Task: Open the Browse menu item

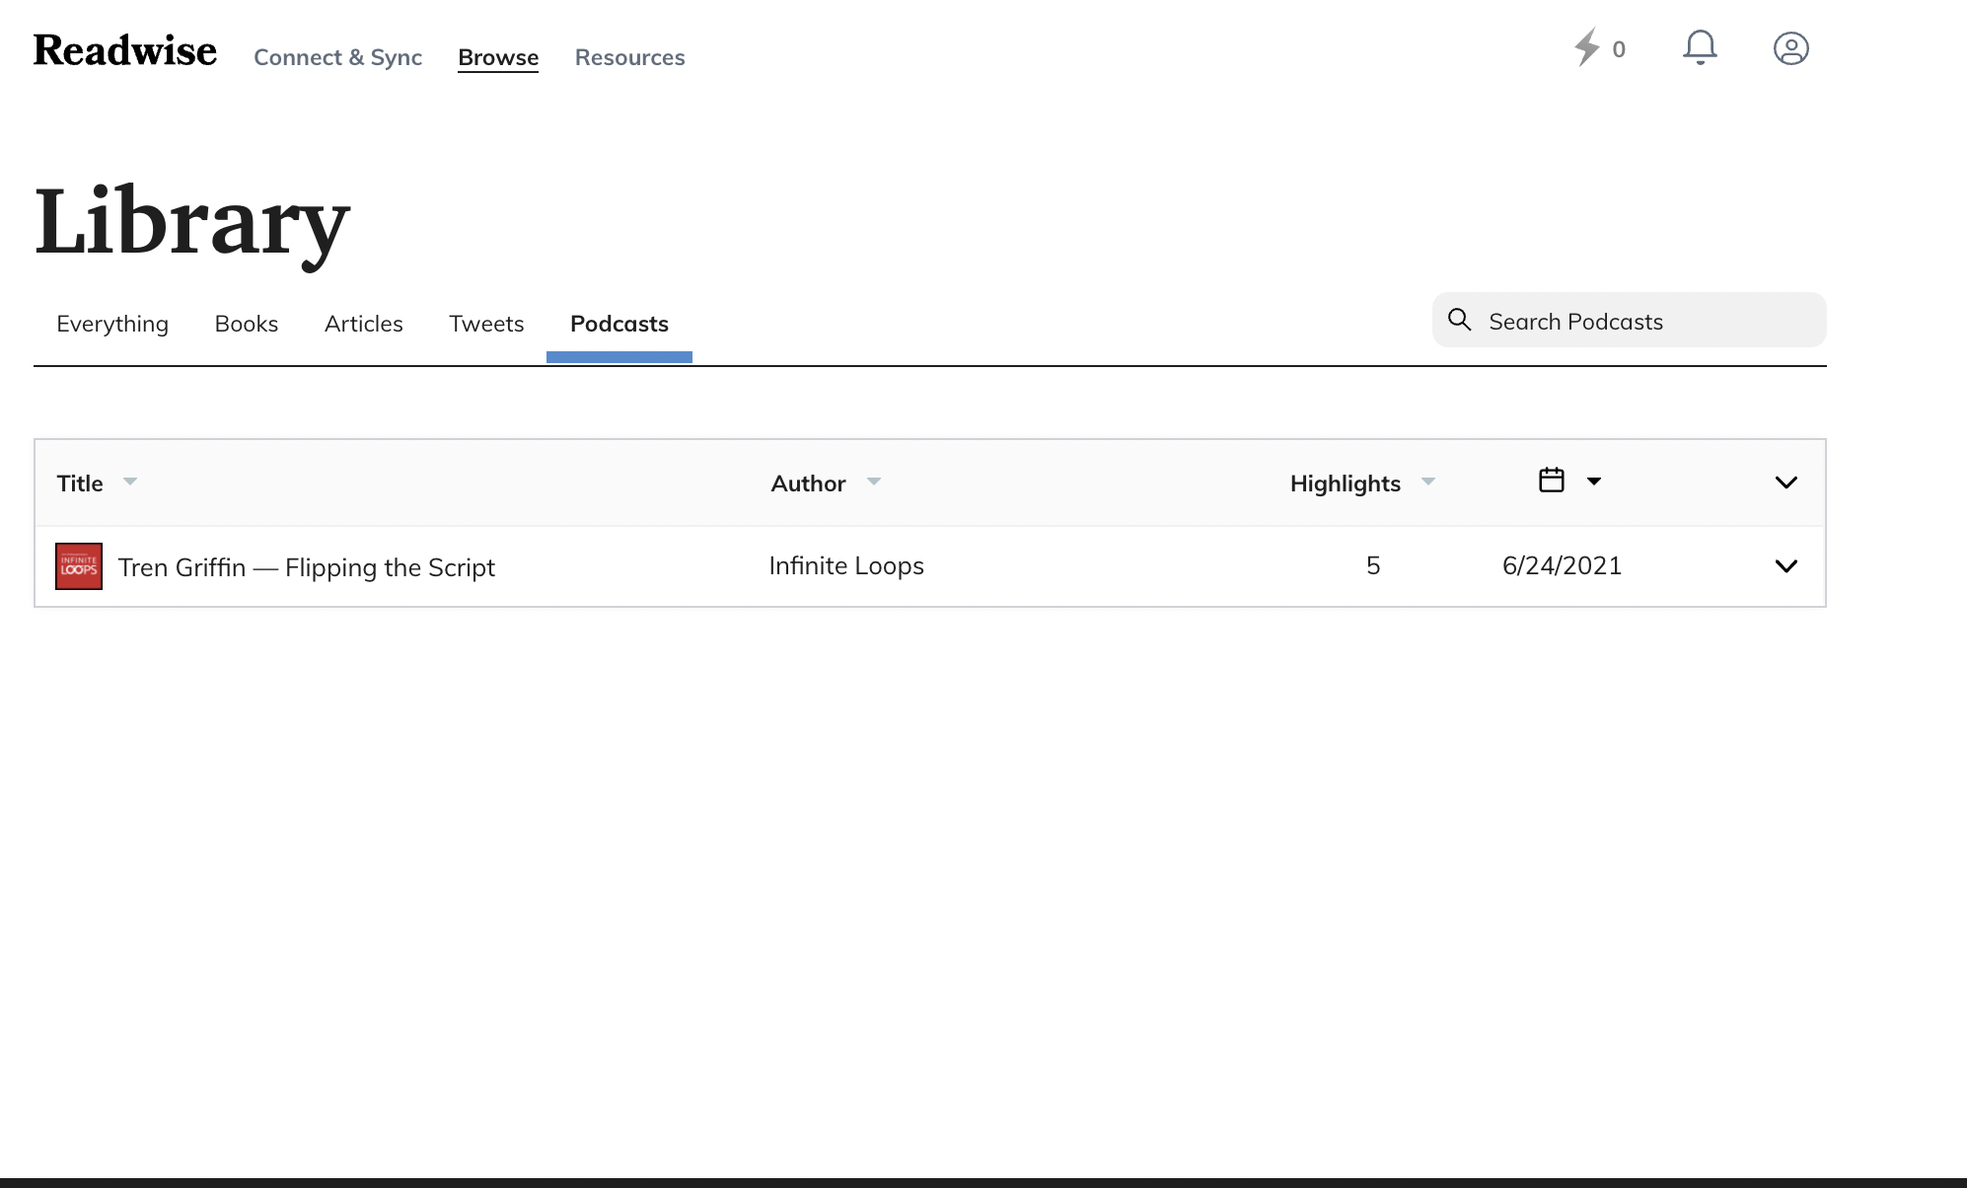Action: tap(498, 57)
